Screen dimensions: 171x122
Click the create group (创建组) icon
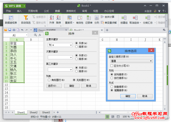[x=124, y=20]
